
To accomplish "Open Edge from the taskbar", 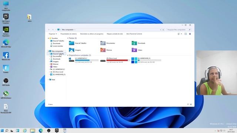I will [x=40, y=130].
